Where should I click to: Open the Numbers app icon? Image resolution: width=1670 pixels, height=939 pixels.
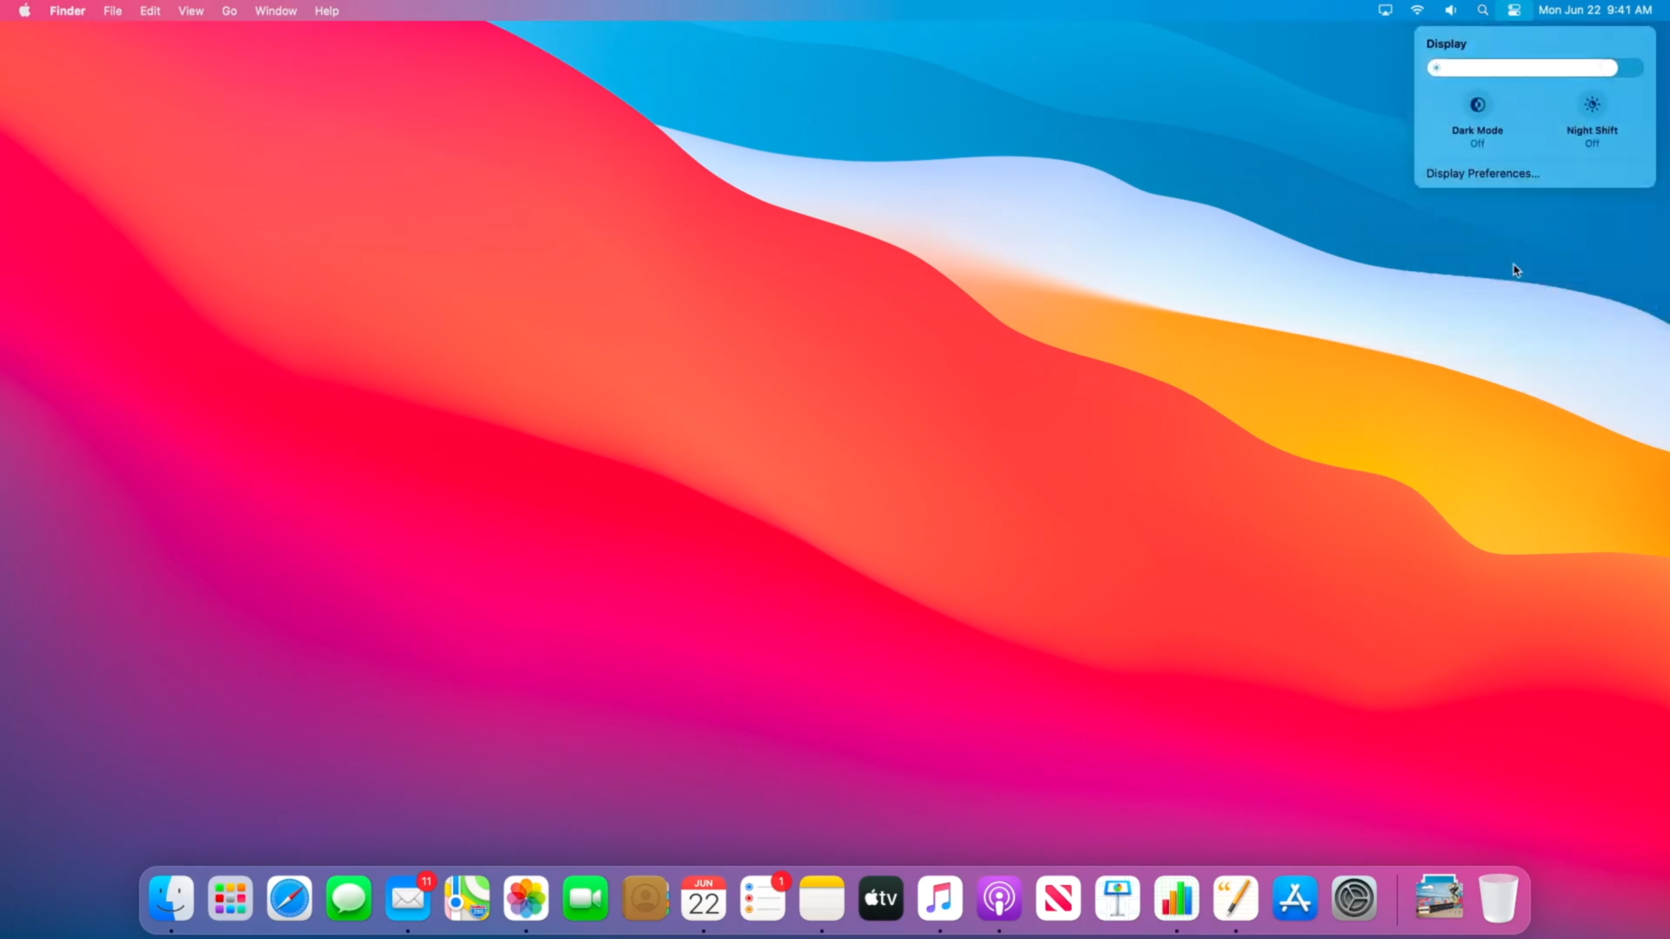pos(1176,898)
